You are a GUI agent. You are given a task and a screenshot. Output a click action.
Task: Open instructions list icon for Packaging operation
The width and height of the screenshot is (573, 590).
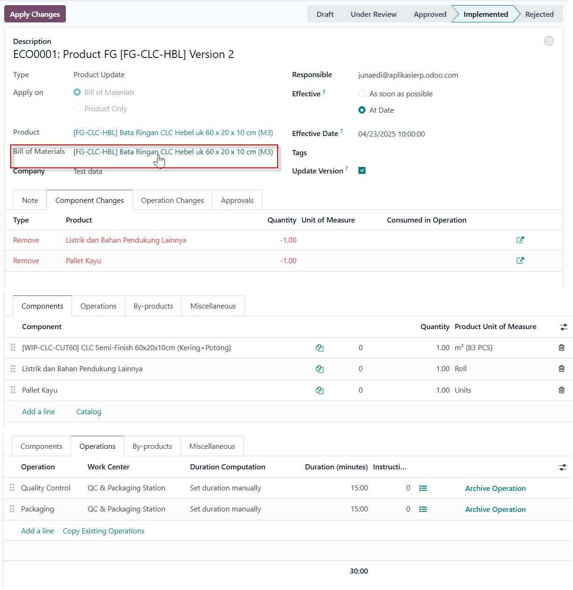tap(423, 509)
